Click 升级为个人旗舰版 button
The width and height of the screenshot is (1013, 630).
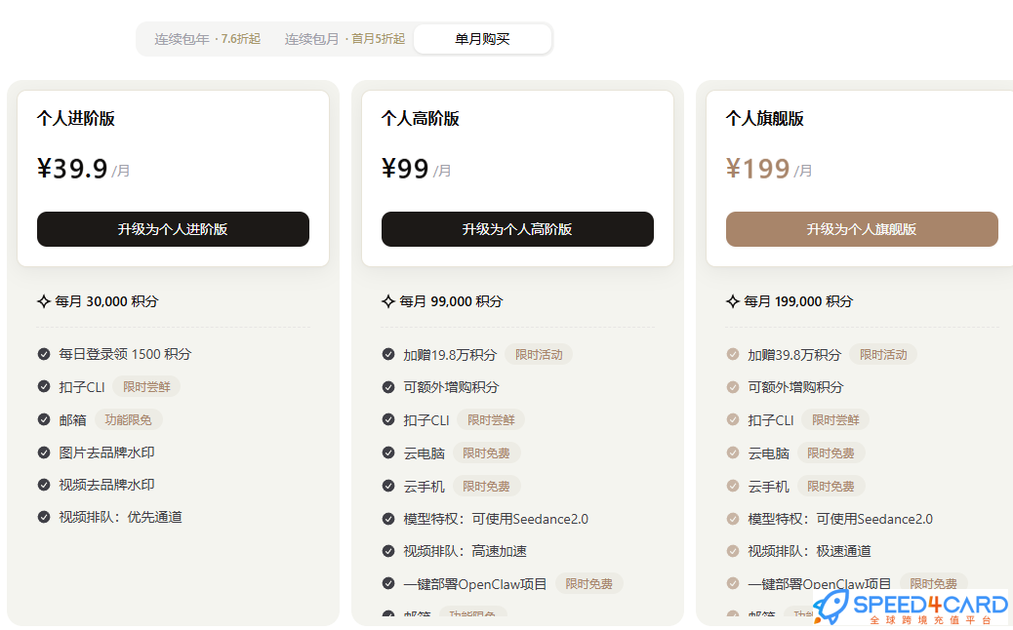tap(861, 229)
